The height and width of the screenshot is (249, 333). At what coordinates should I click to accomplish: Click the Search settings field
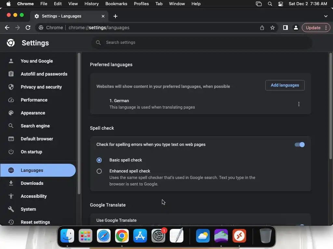[202, 42]
